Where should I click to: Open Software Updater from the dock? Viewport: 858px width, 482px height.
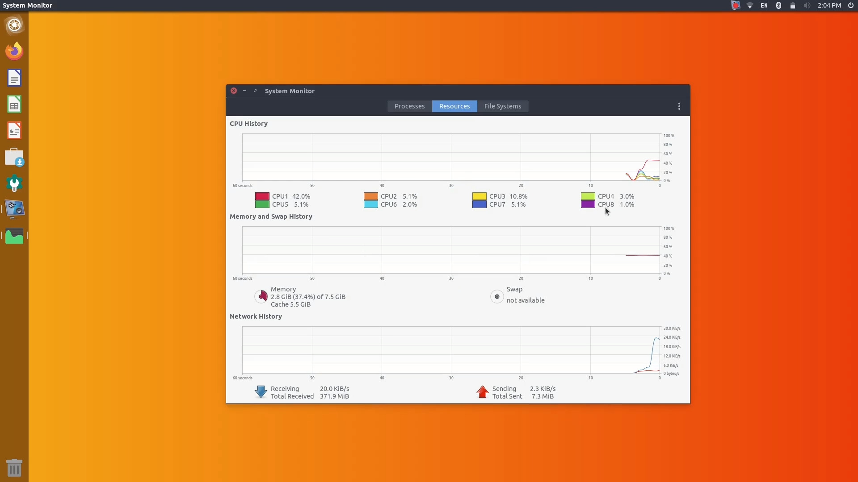14,157
